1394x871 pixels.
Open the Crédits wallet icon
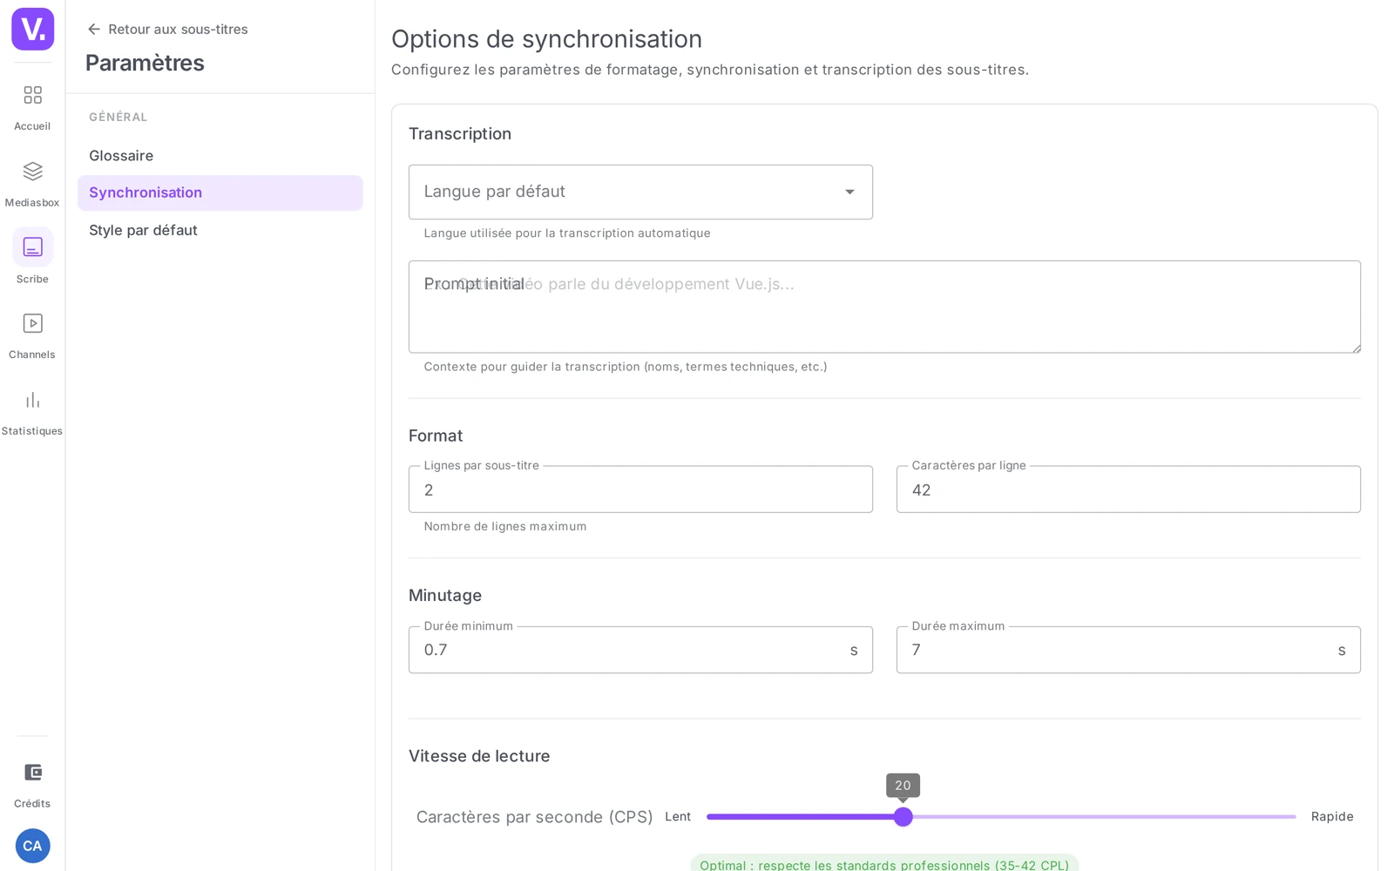pos(32,773)
